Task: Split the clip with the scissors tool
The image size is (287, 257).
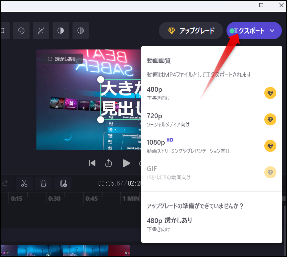Action: (24, 183)
